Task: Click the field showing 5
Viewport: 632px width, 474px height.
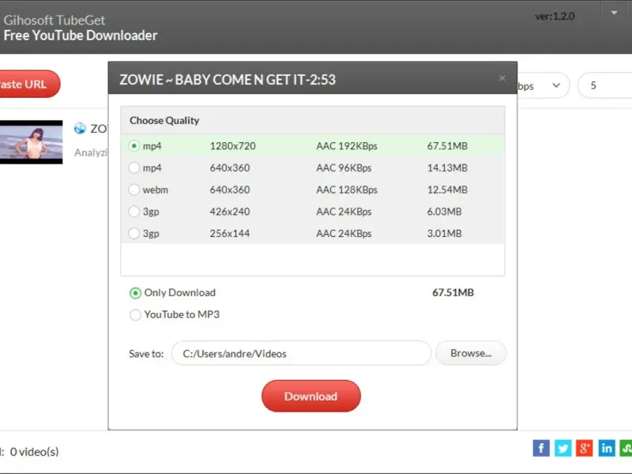Action: point(604,85)
